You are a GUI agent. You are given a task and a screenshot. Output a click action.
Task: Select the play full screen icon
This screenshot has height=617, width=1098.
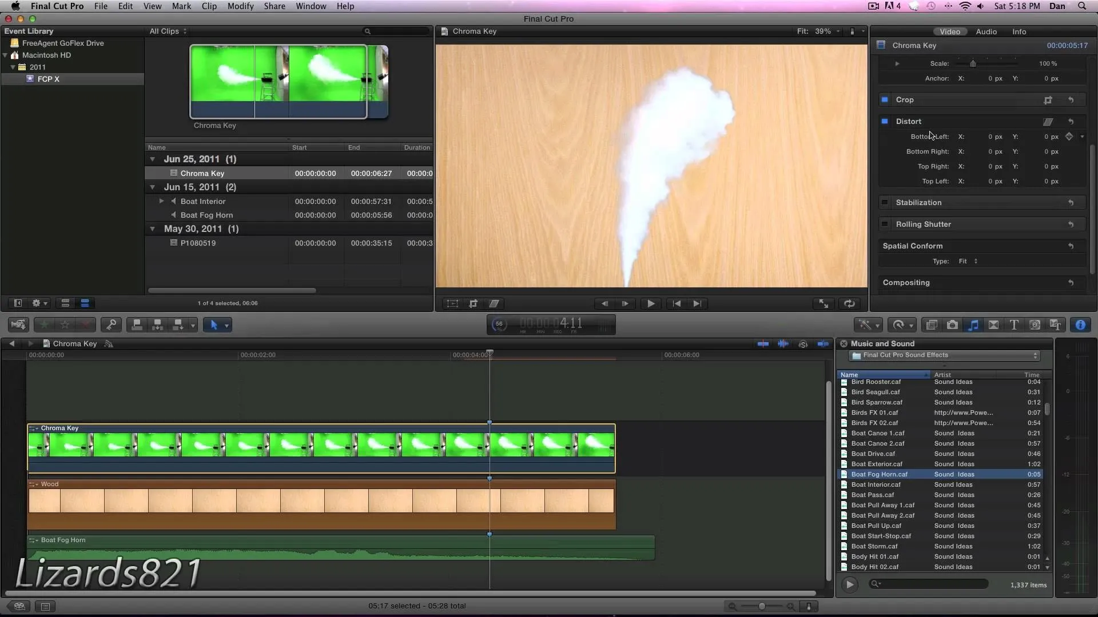[823, 303]
